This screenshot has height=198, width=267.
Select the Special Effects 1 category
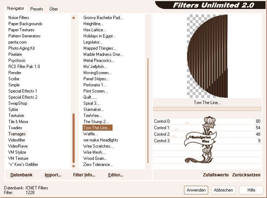coord(23,91)
